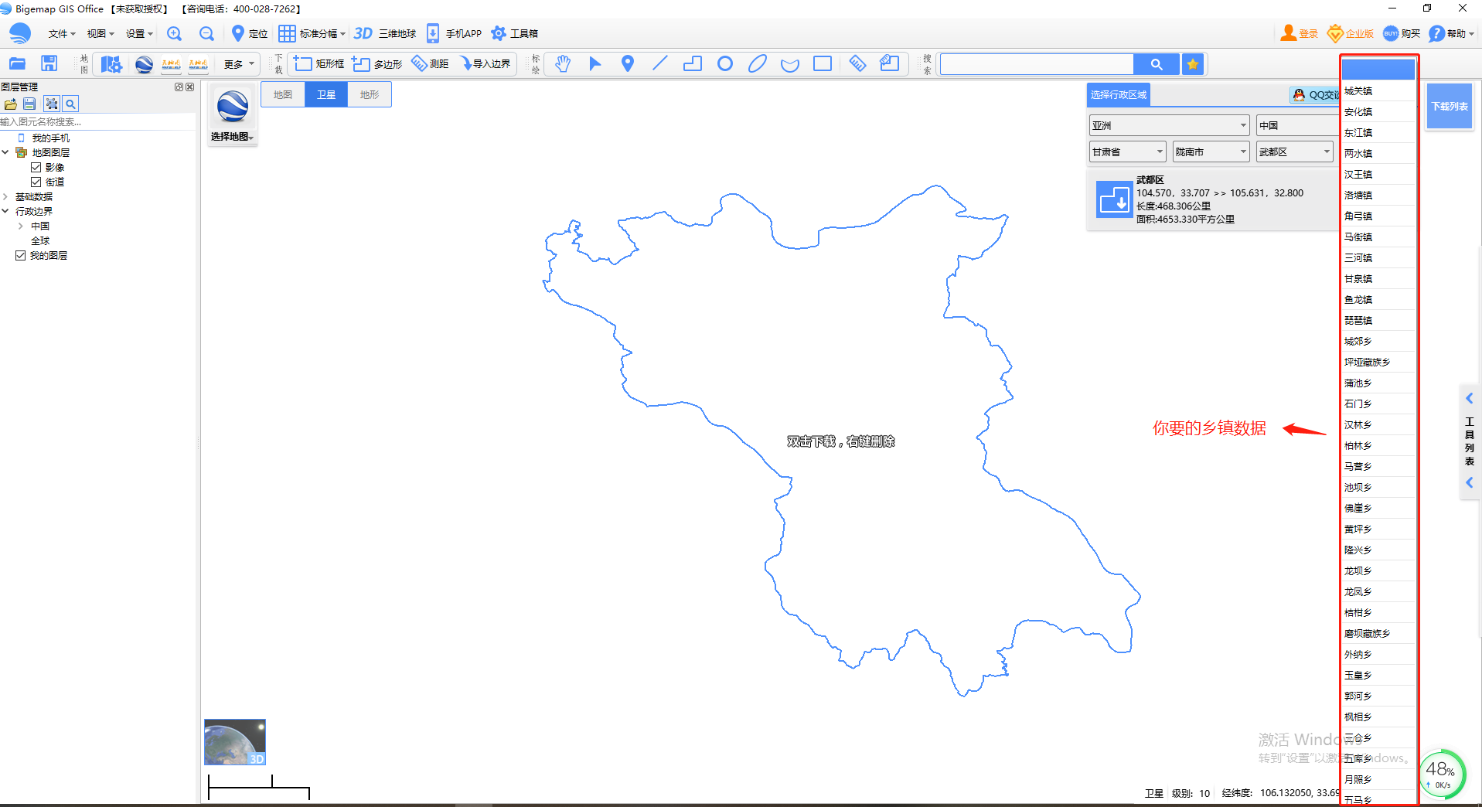Click the location search input field
The image size is (1482, 807).
coord(1037,64)
